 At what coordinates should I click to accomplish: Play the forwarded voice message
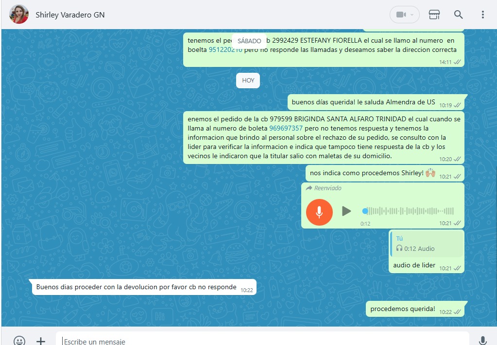click(346, 211)
